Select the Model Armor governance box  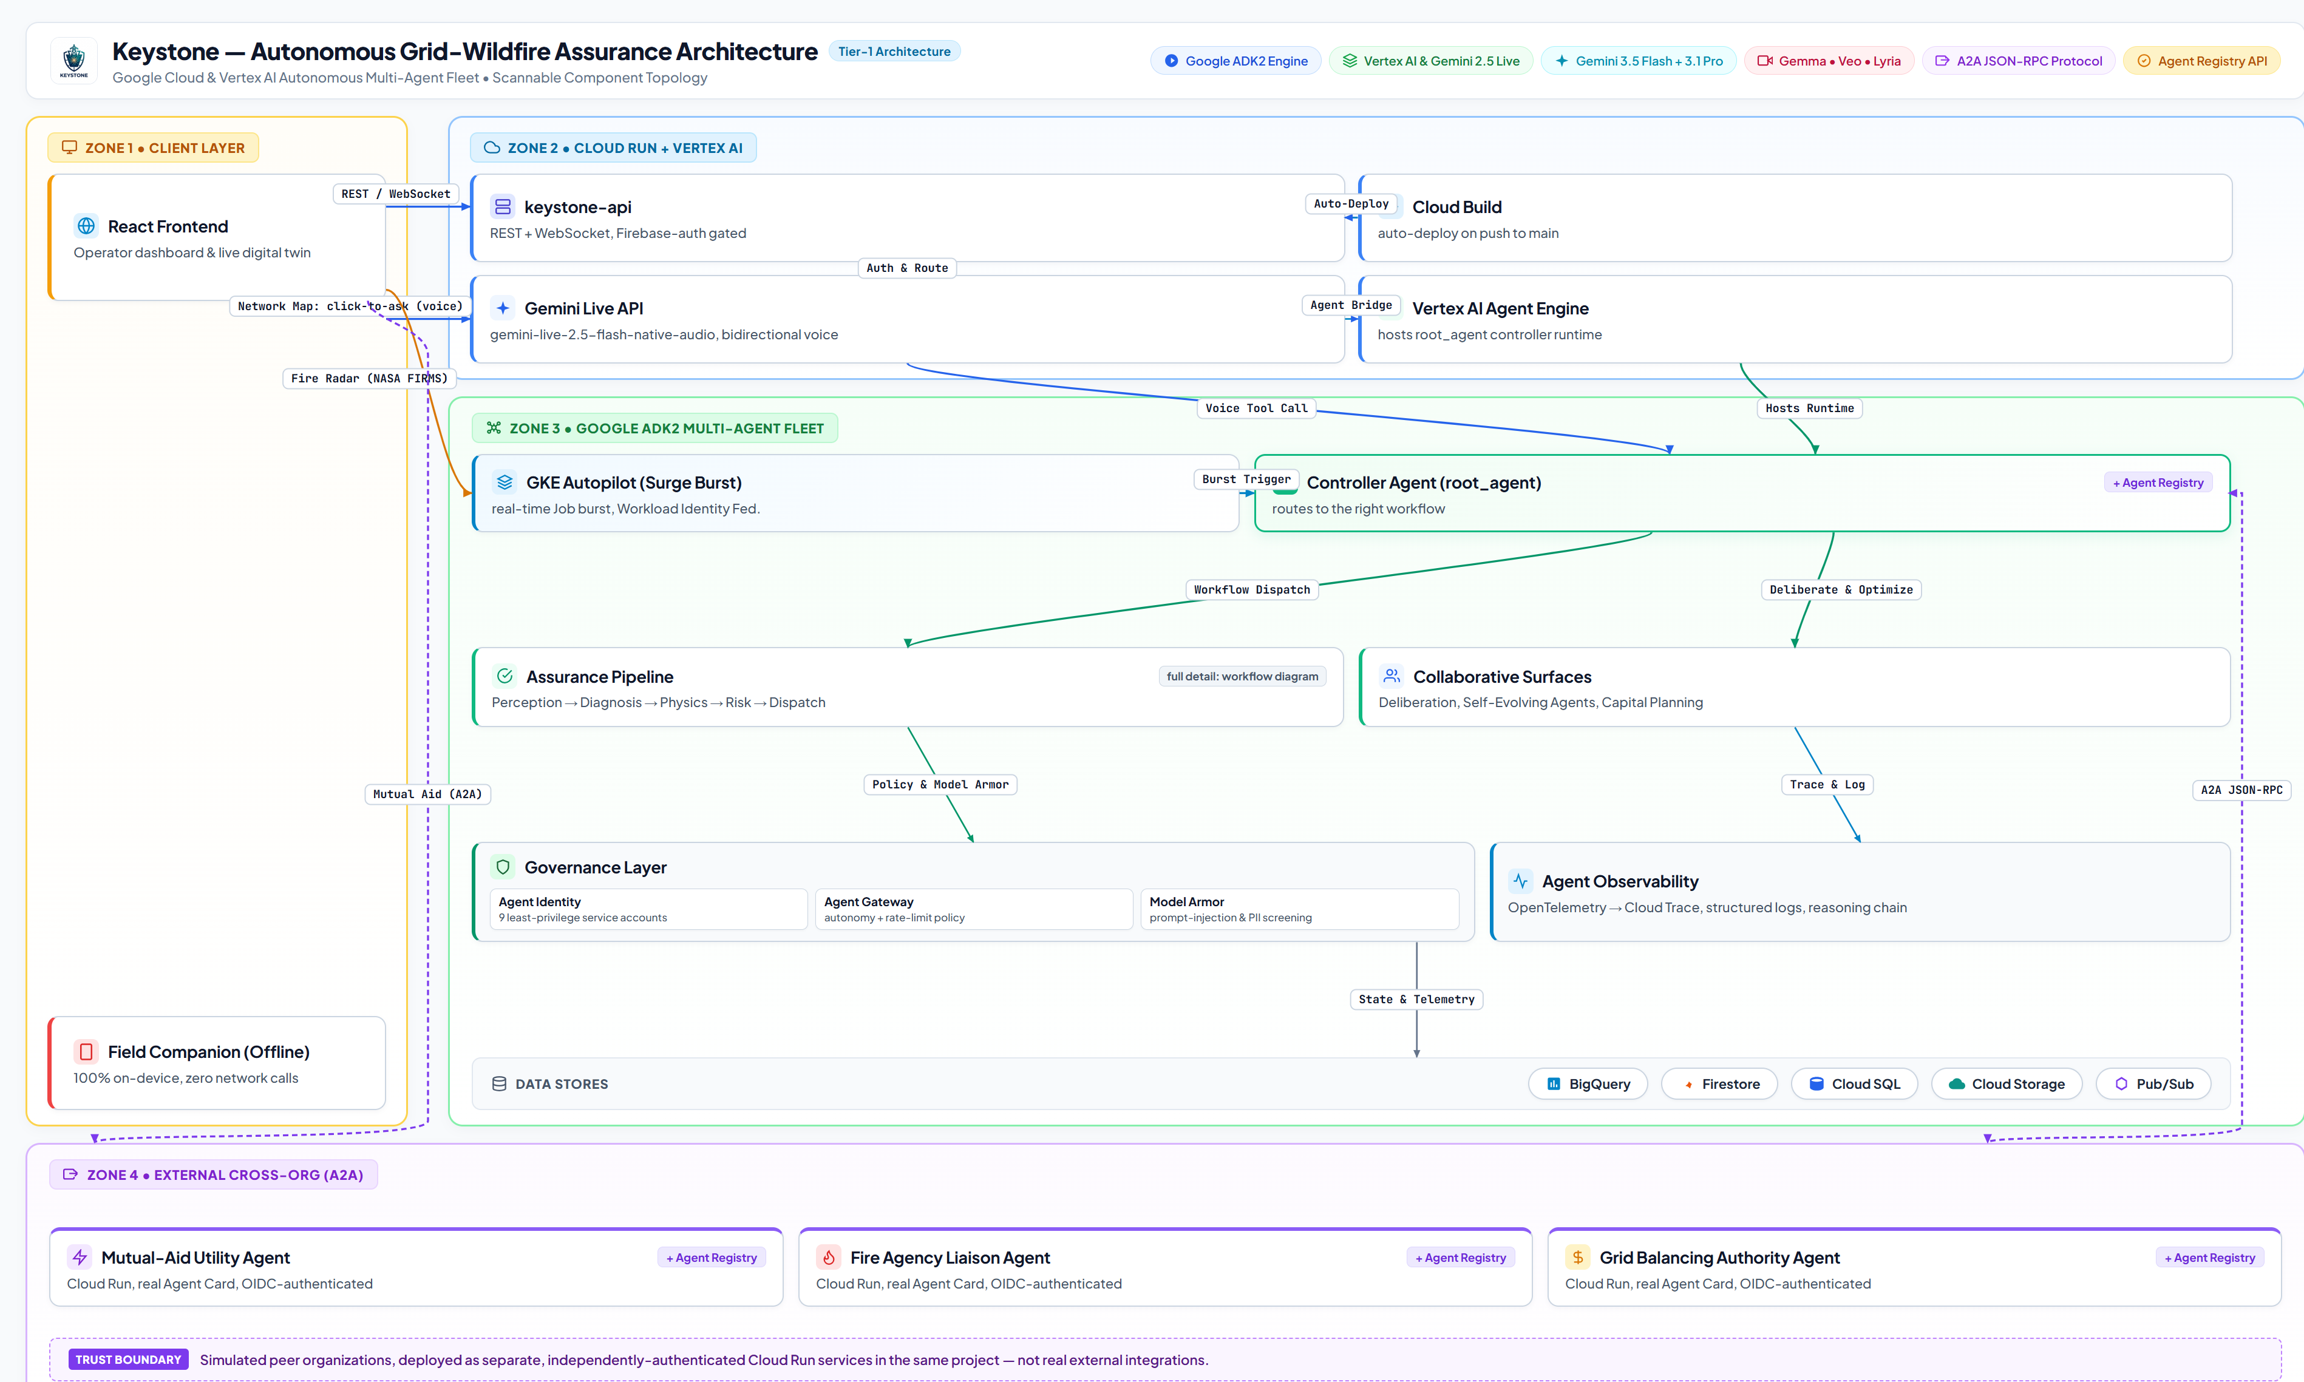(1300, 909)
